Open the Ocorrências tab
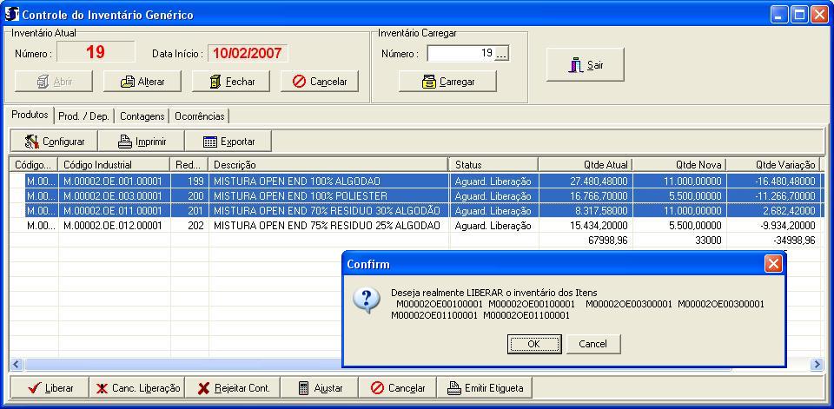This screenshot has width=834, height=409. point(199,115)
